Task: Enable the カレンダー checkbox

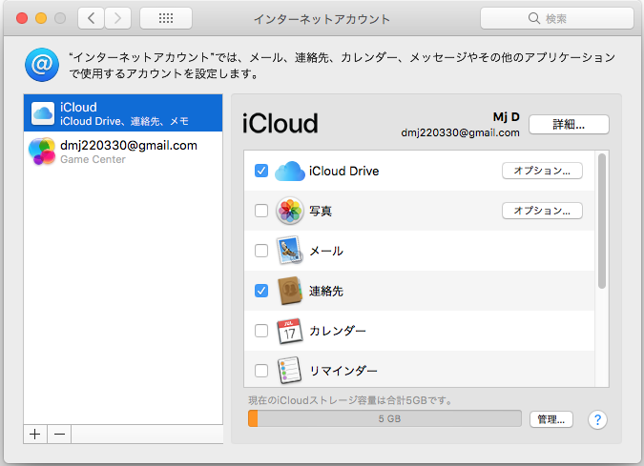Action: click(261, 331)
